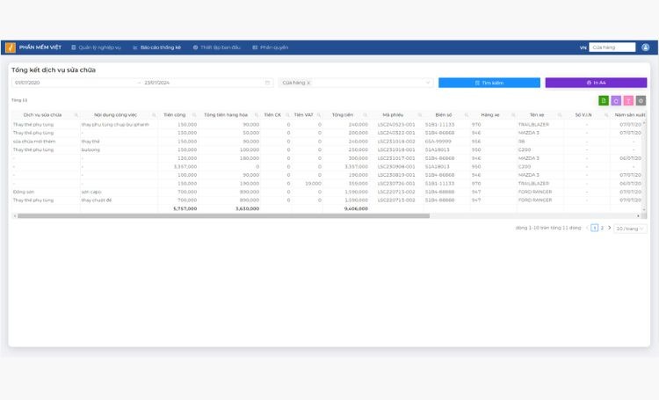The width and height of the screenshot is (659, 400).
Task: Click the horizontal table scrollbar
Action: click(x=223, y=215)
